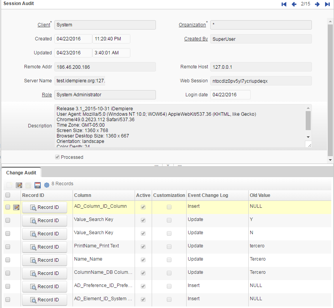This screenshot has height=308, width=334.
Task: Toggle the select-all checkbox in the table header
Action: [x=8, y=195]
